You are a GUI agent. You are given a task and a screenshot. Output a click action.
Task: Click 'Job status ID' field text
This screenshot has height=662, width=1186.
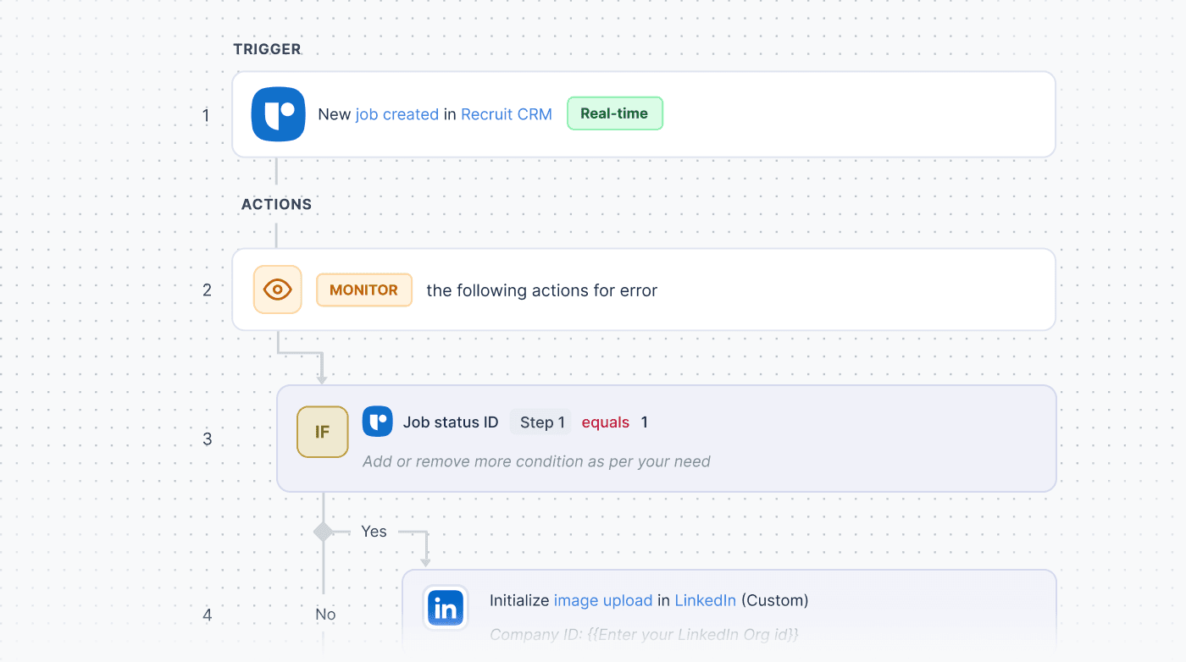[451, 422]
